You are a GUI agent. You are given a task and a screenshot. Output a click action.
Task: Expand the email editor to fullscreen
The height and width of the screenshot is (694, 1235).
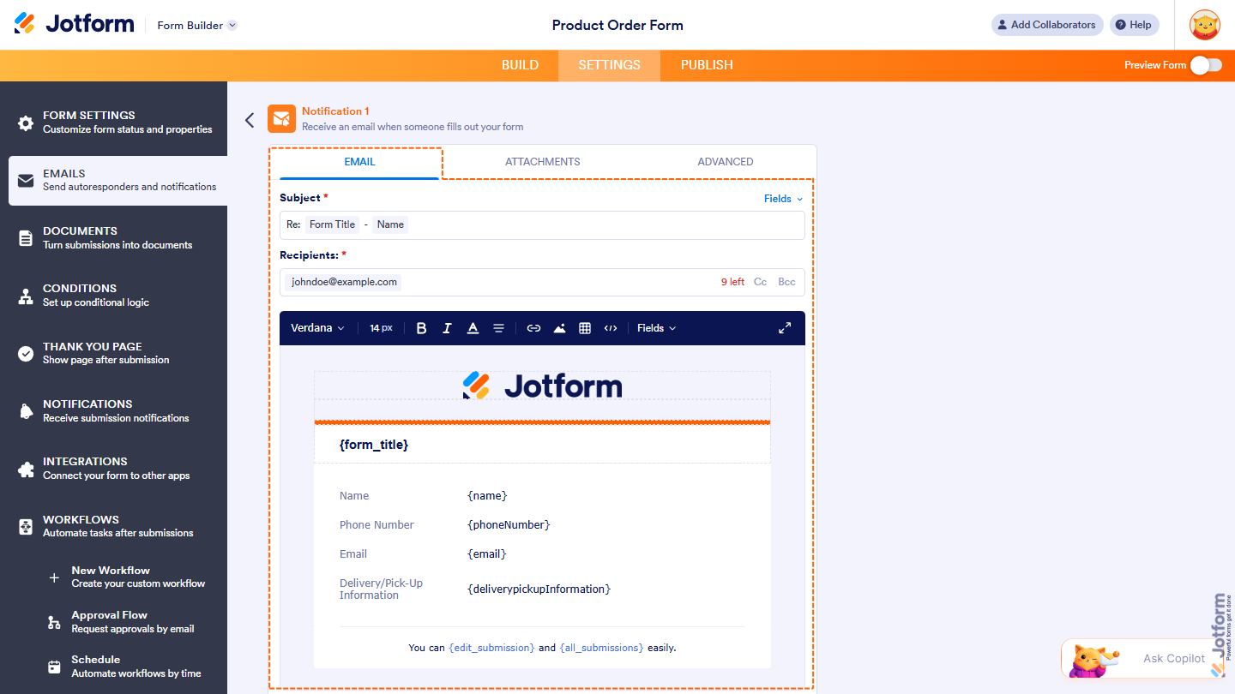785,328
